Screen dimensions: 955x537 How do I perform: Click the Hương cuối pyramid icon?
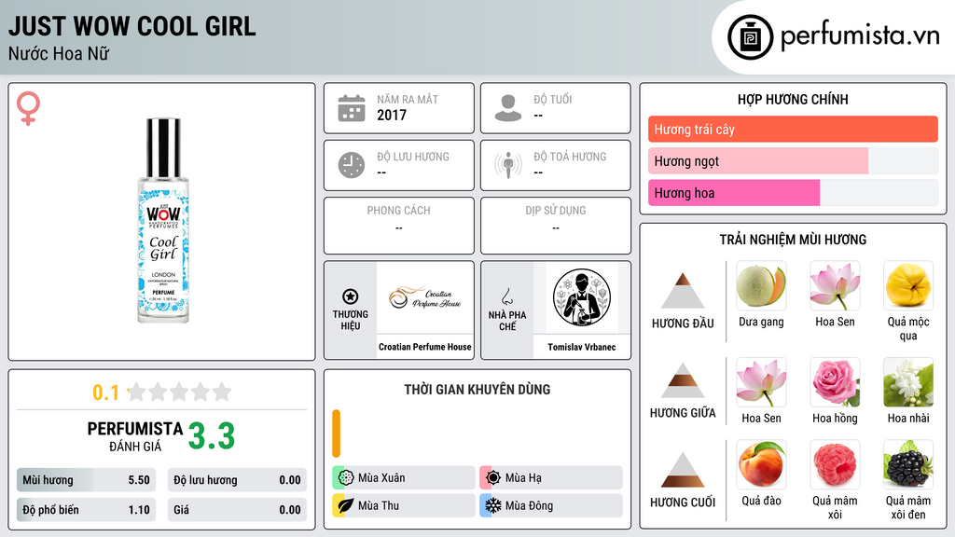pyautogui.click(x=683, y=470)
